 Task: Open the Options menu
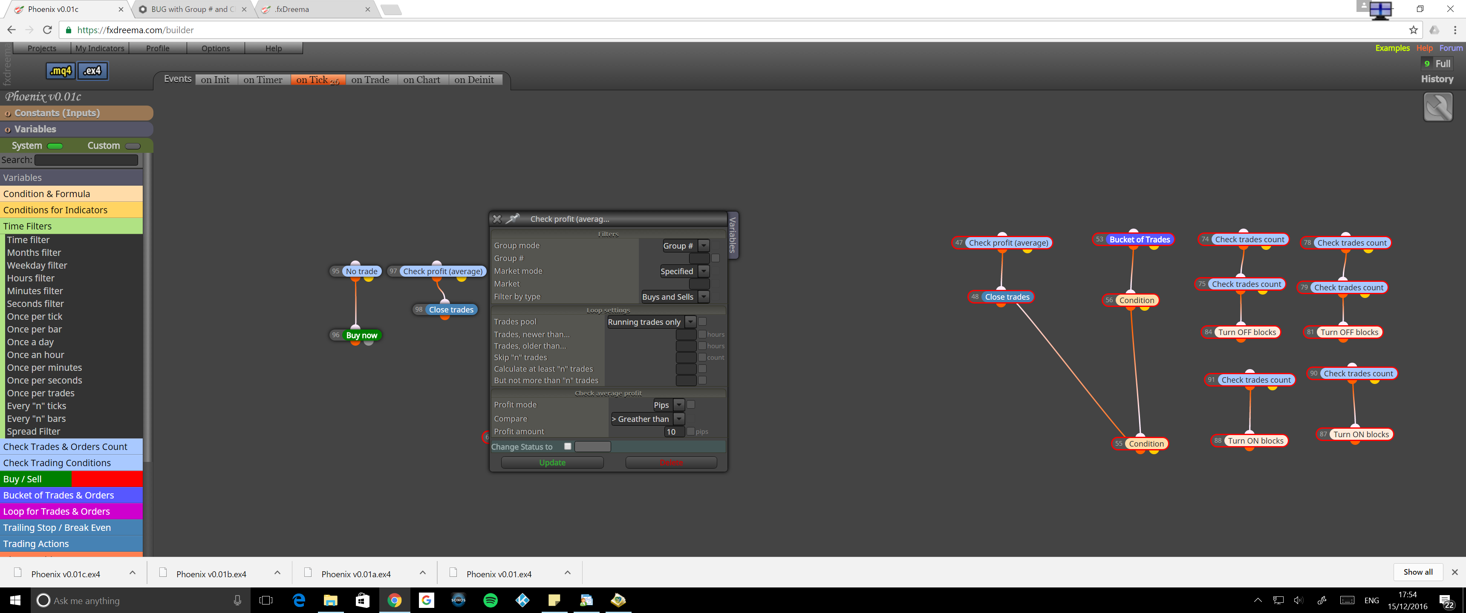[x=216, y=49]
